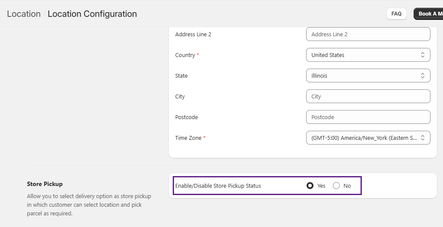Click the Location Configuration page title
Image resolution: width=443 pixels, height=227 pixels.
click(x=92, y=14)
